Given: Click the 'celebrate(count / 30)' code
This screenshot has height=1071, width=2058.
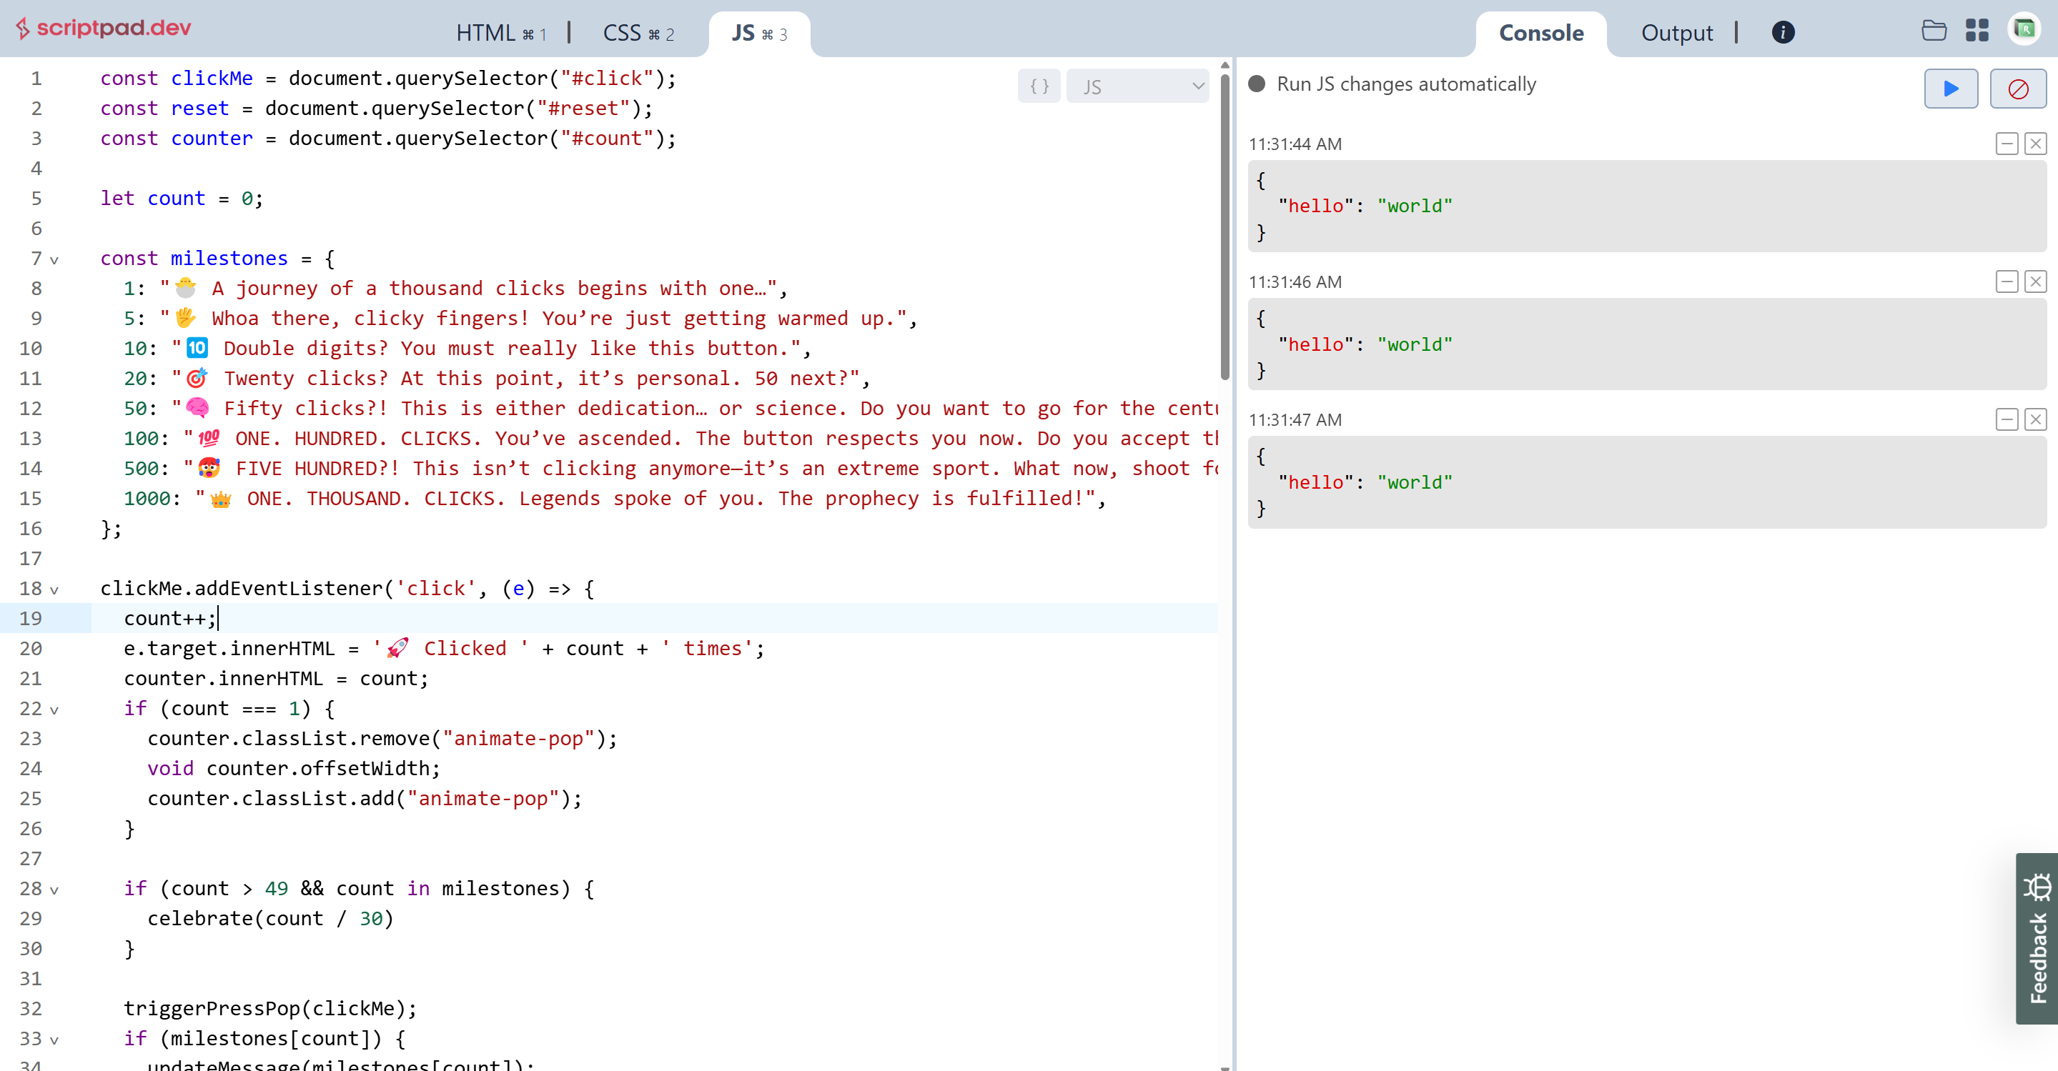Looking at the screenshot, I should tap(270, 918).
